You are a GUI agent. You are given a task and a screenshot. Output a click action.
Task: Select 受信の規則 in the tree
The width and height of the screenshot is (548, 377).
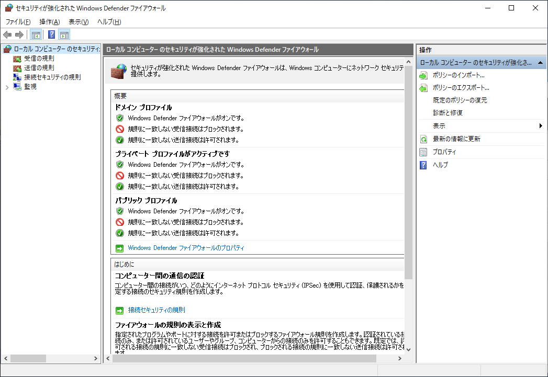click(39, 58)
